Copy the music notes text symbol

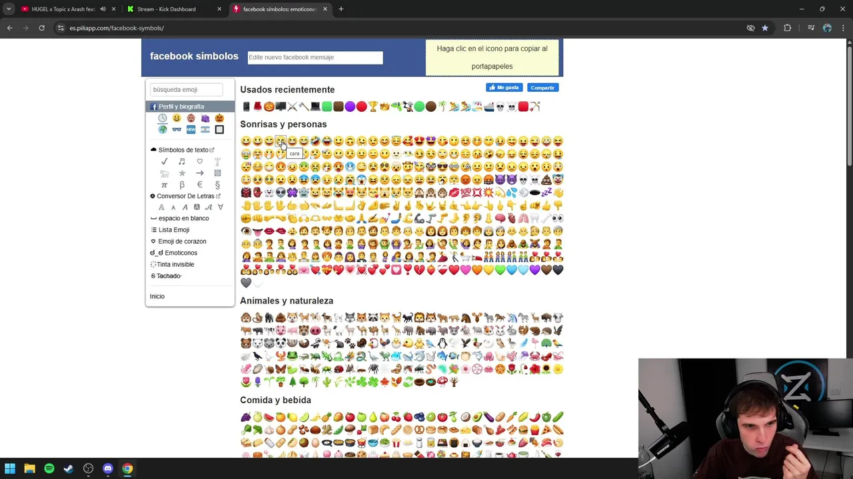(182, 162)
